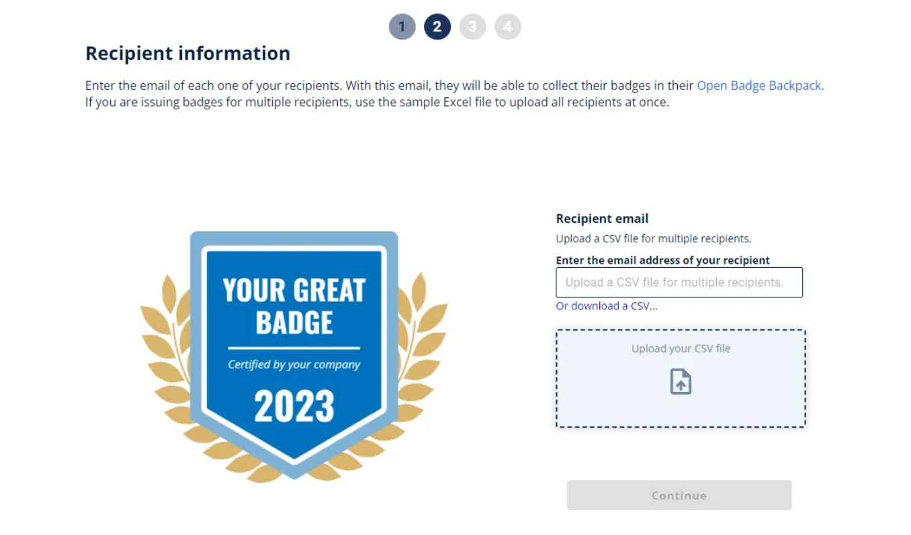Open the Open Badge Backpack link
911x535 pixels.
click(759, 85)
